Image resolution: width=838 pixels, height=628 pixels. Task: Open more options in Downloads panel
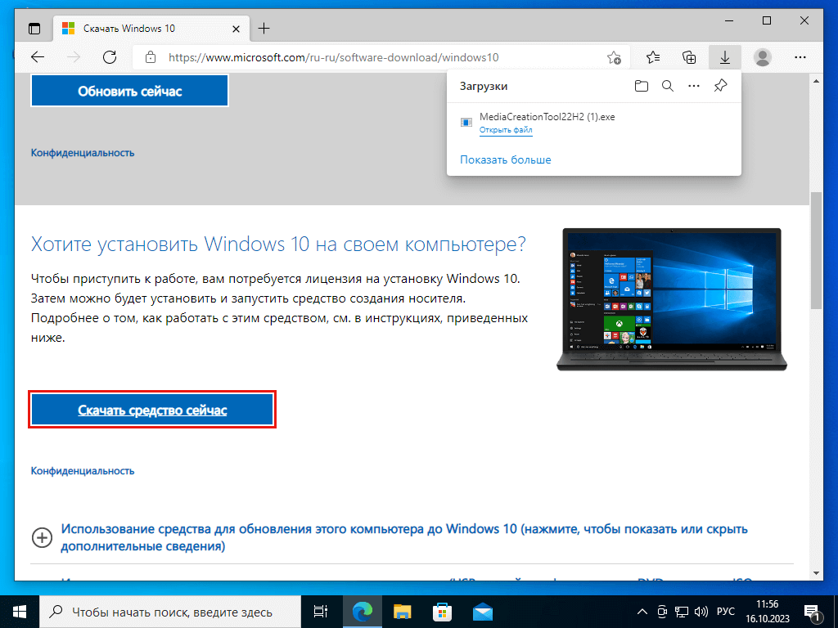pos(694,86)
